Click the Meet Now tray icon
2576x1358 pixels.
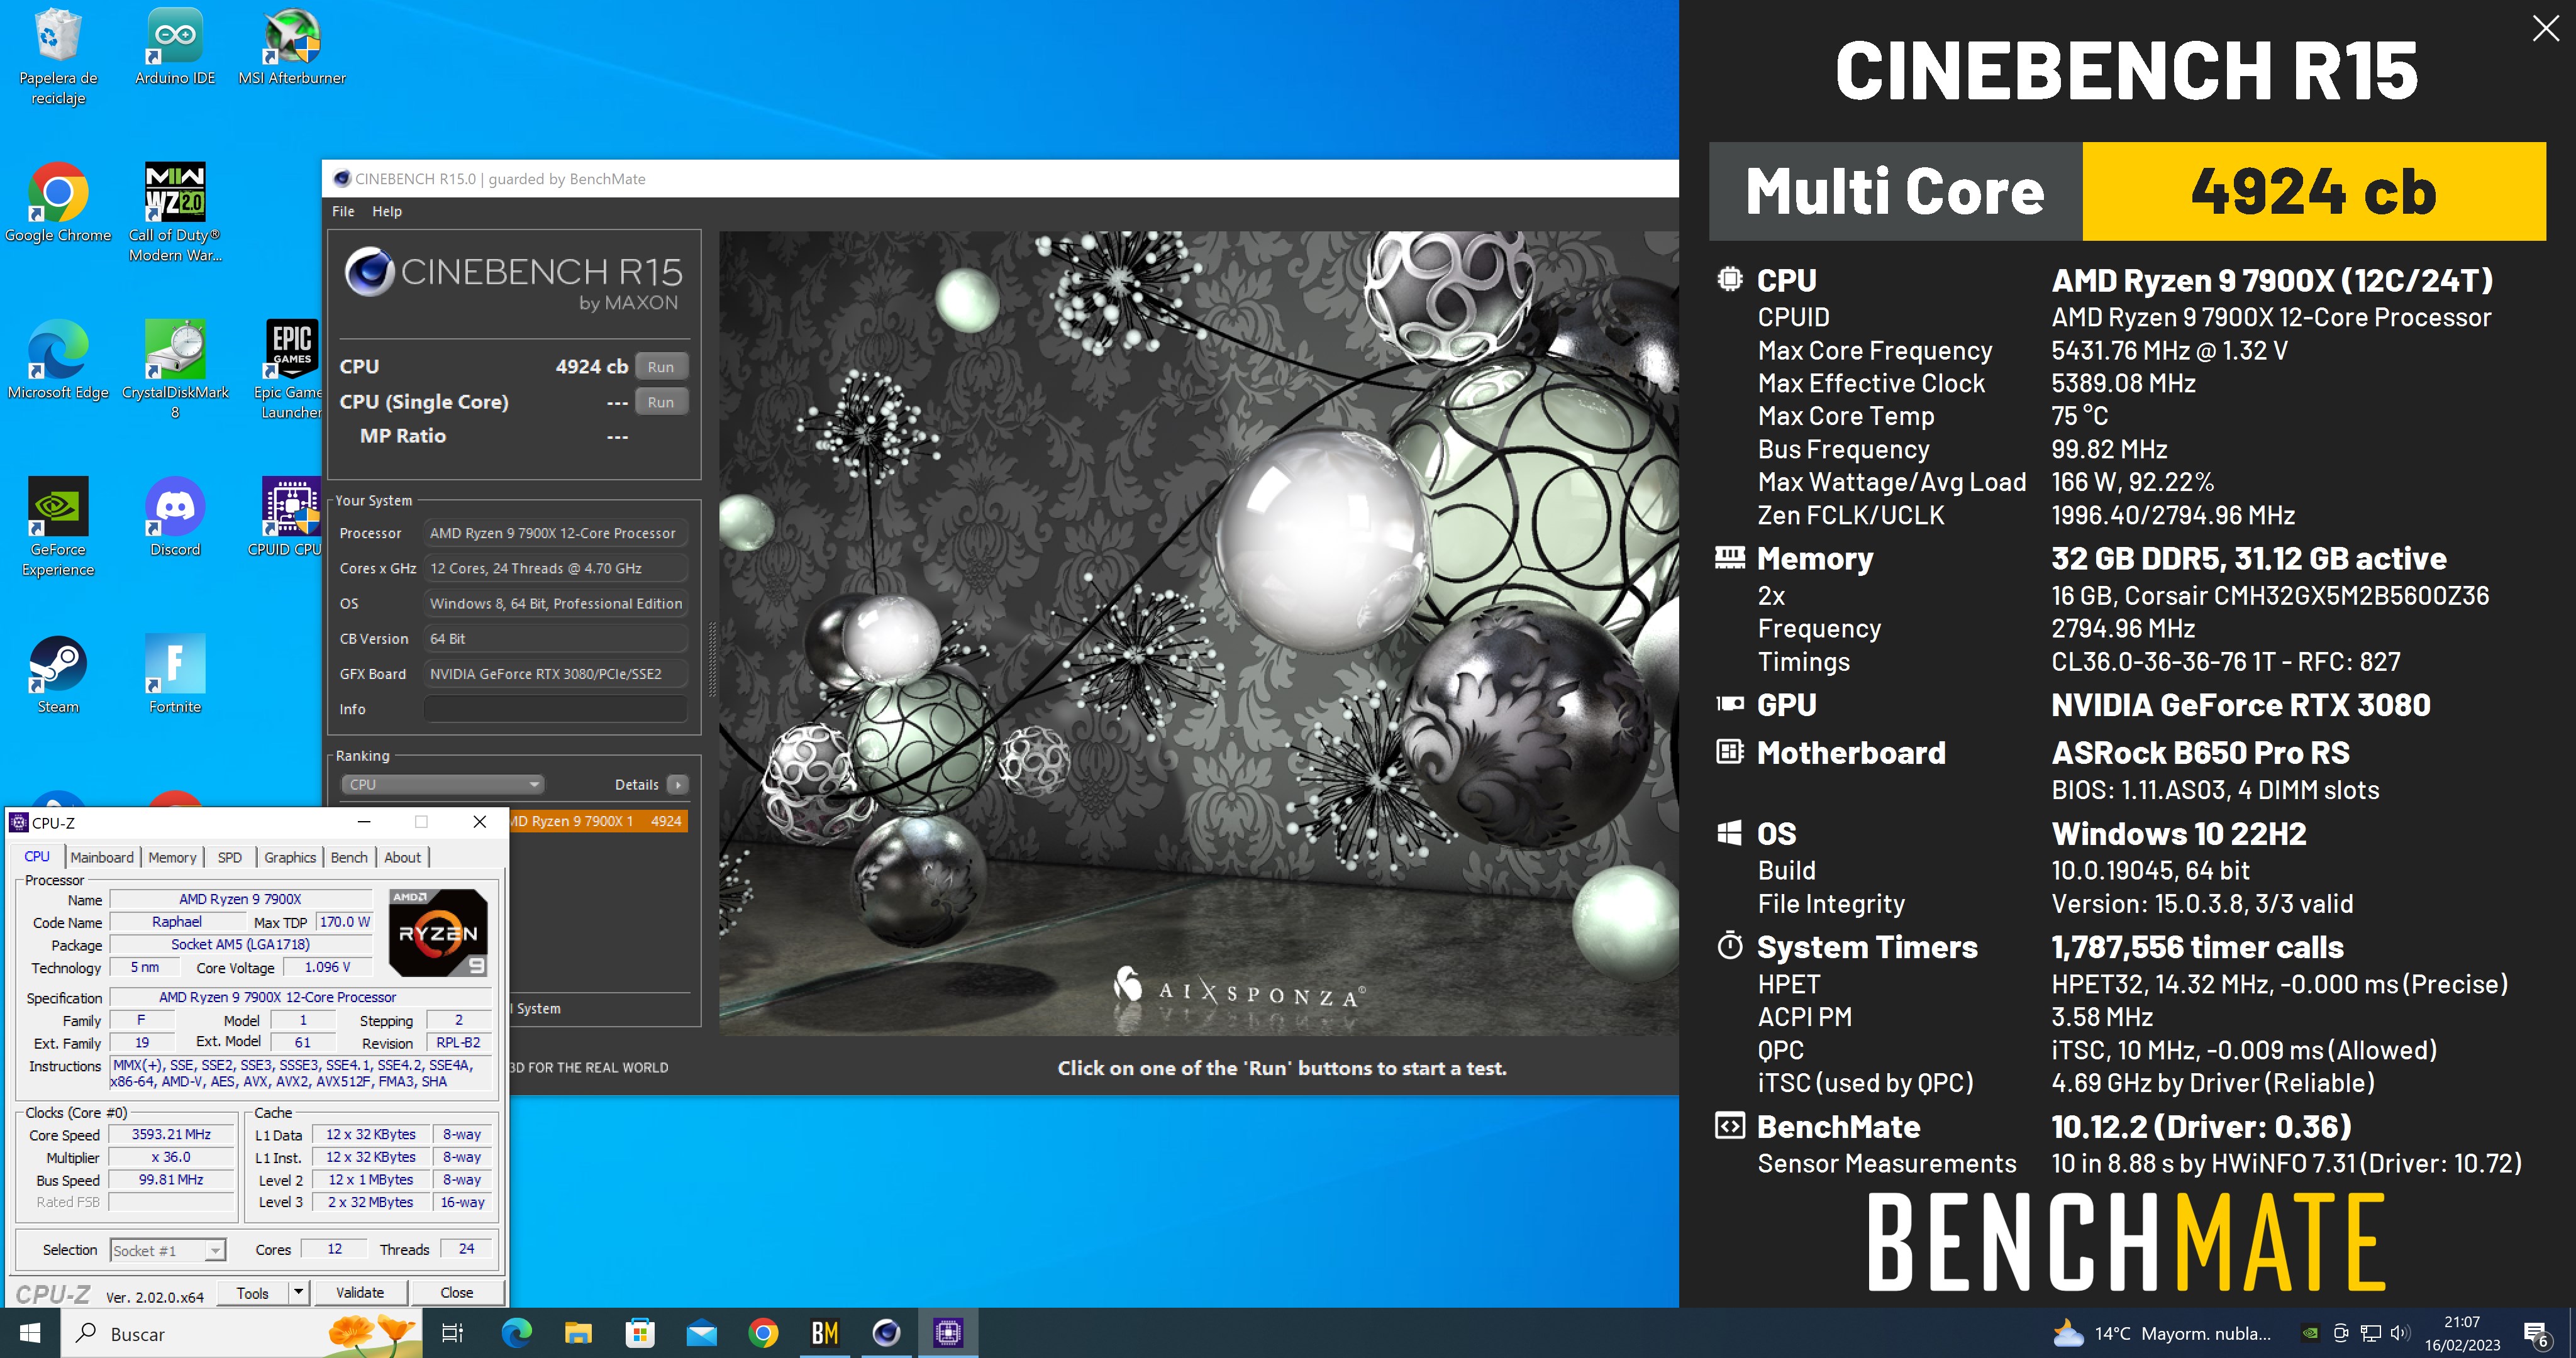(2341, 1333)
